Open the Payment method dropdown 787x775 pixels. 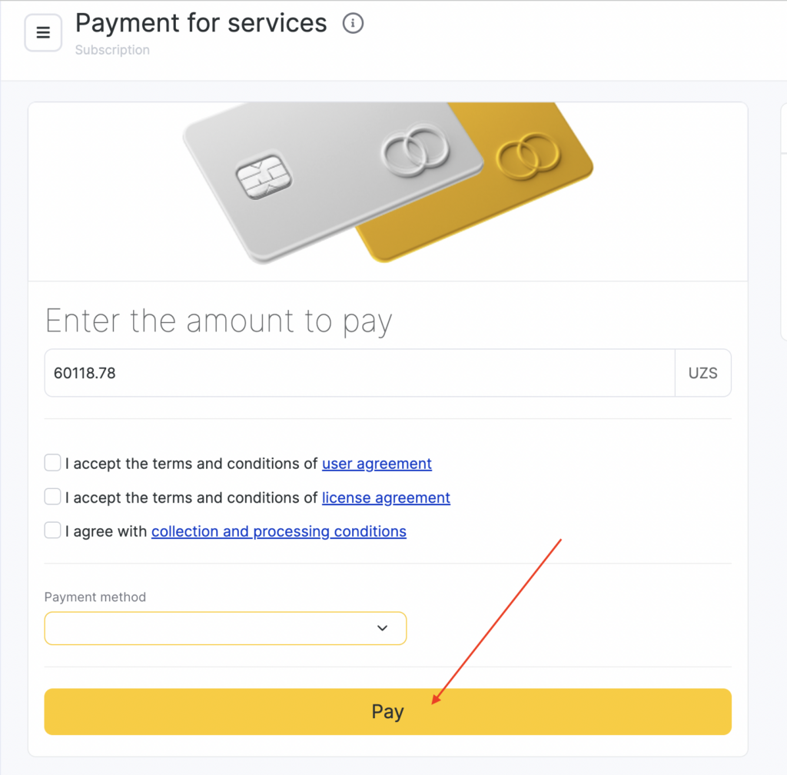pos(225,628)
